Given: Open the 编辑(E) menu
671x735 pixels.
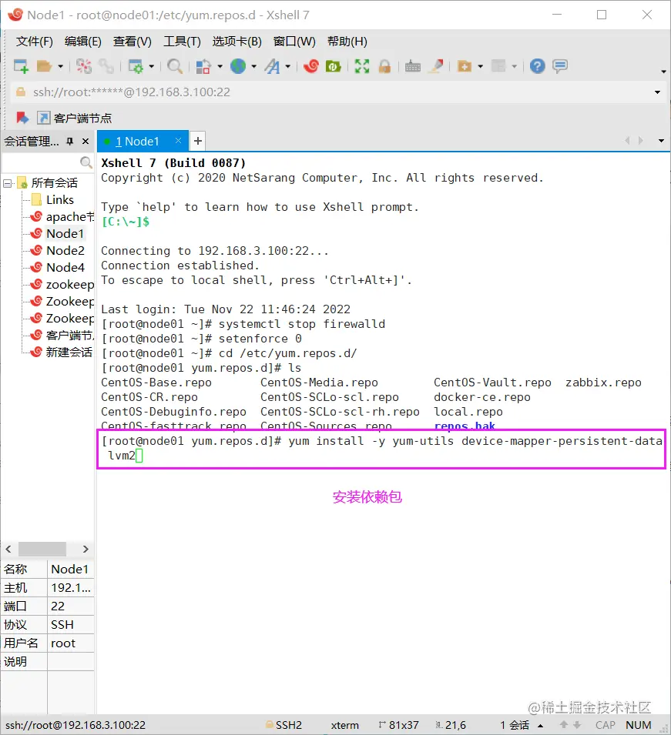Looking at the screenshot, I should point(83,42).
